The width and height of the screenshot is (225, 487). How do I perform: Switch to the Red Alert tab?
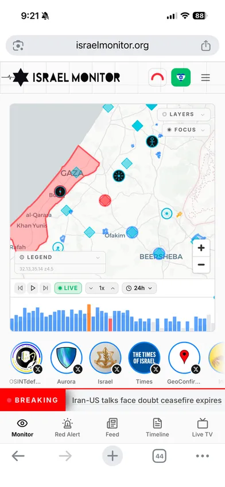[x=67, y=428]
